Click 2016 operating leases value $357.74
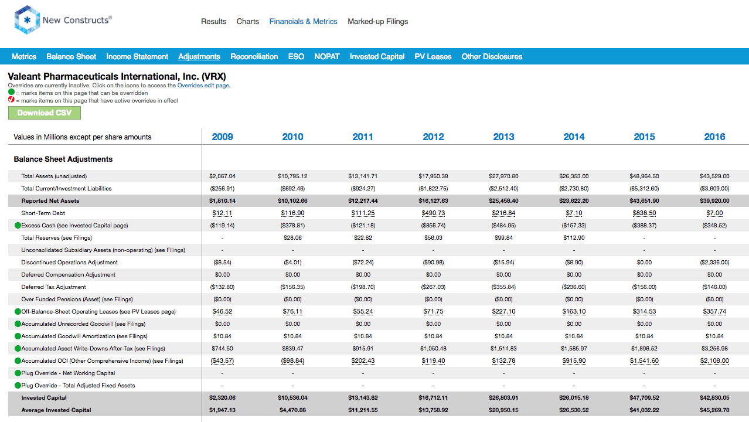Viewport: 749px width, 422px height. point(714,312)
